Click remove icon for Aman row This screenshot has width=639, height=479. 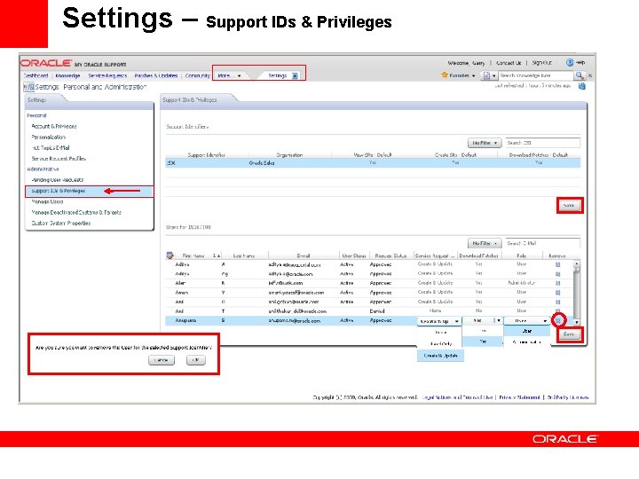pos(558,293)
